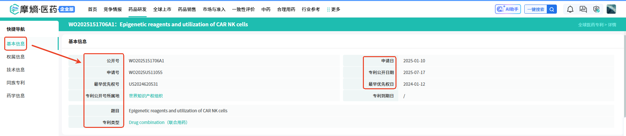This screenshot has width=626, height=136.
Task: Click the blue magnifier search icon
Action: [x=552, y=9]
